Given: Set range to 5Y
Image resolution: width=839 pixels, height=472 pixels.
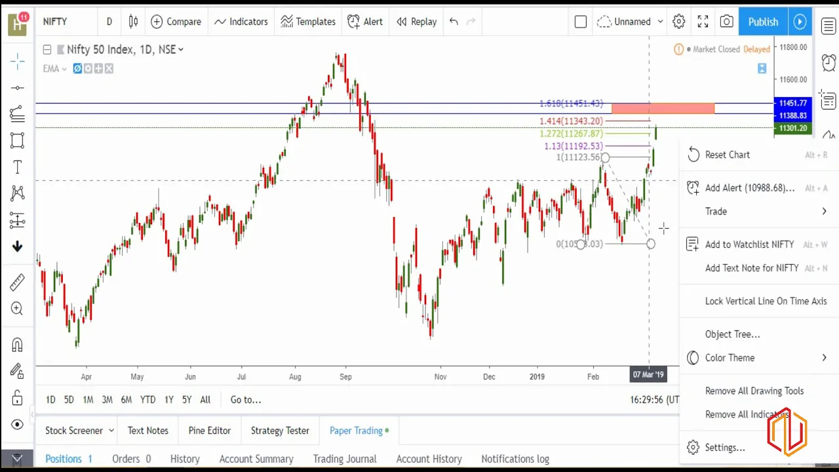Looking at the screenshot, I should point(187,399).
